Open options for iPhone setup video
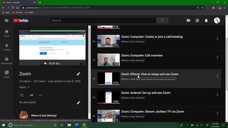228x128 pixels. (x=217, y=76)
